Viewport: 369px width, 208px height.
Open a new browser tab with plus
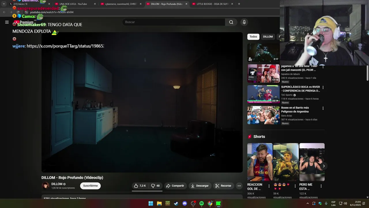pos(239,4)
